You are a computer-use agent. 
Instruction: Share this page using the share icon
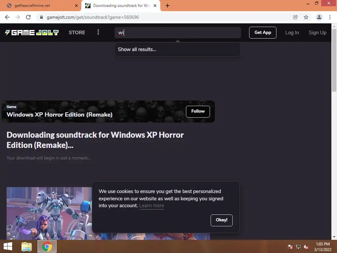296,17
